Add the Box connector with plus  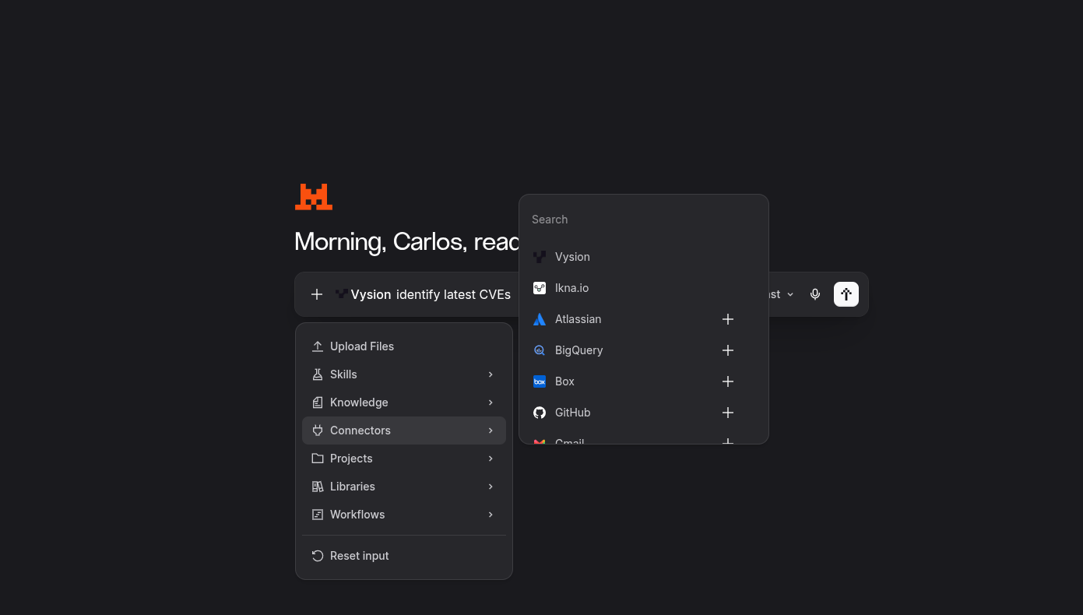[728, 381]
